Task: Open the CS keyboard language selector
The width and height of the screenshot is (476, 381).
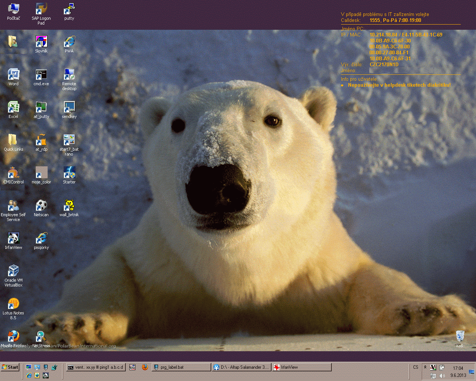Action: click(x=416, y=367)
